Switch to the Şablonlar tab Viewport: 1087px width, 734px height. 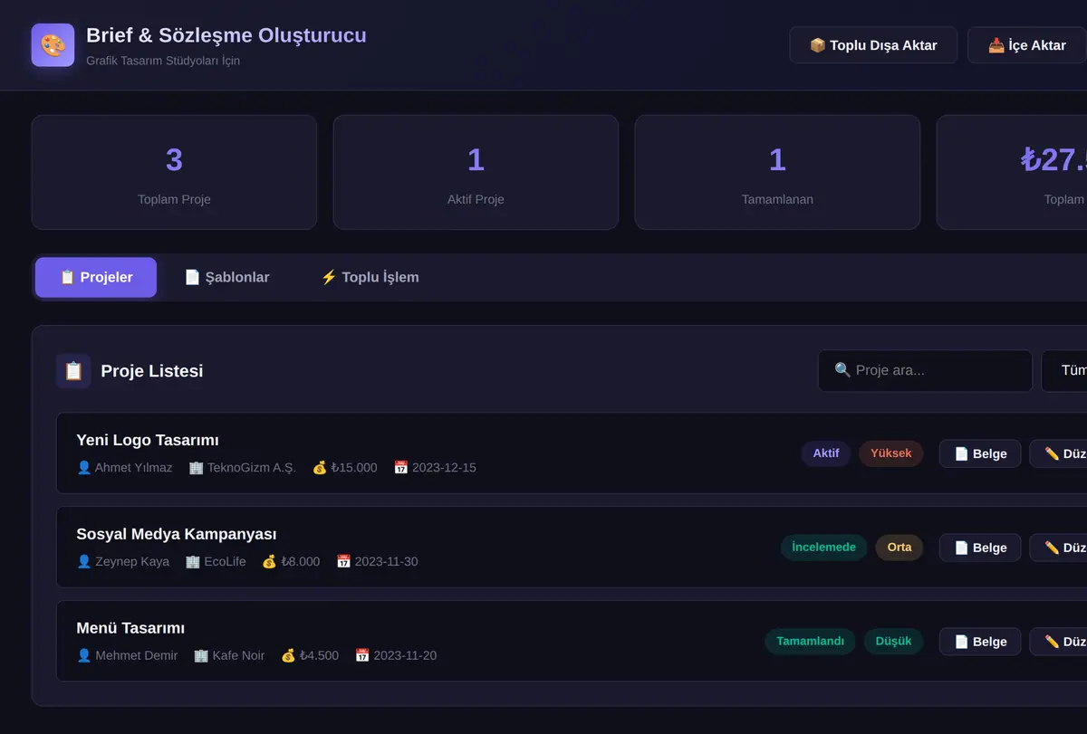tap(227, 278)
